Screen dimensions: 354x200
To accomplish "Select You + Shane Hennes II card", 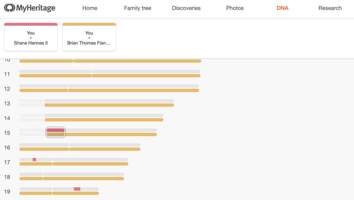I will 31,37.
